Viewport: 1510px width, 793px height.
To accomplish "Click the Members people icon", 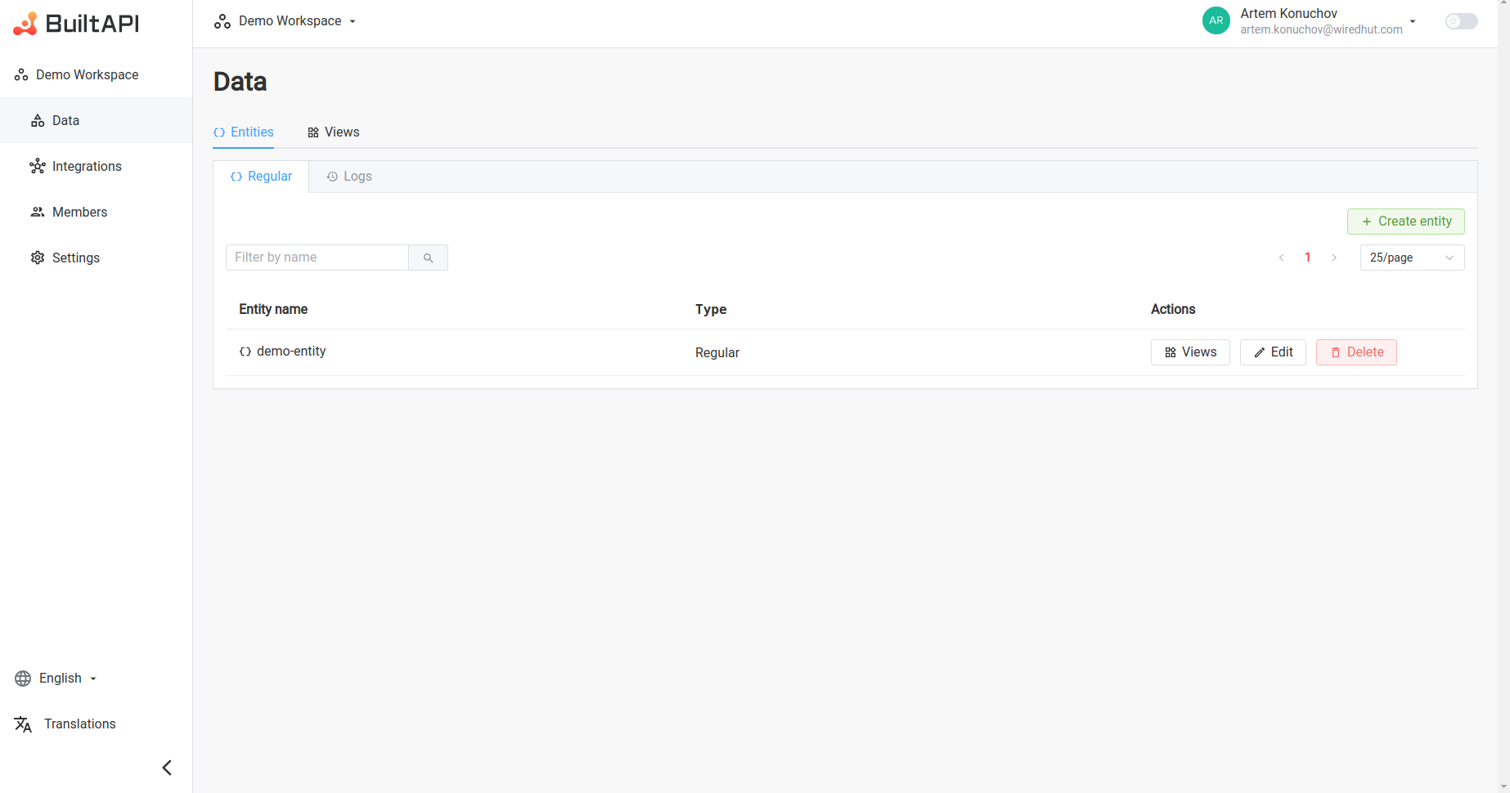I will (x=38, y=212).
